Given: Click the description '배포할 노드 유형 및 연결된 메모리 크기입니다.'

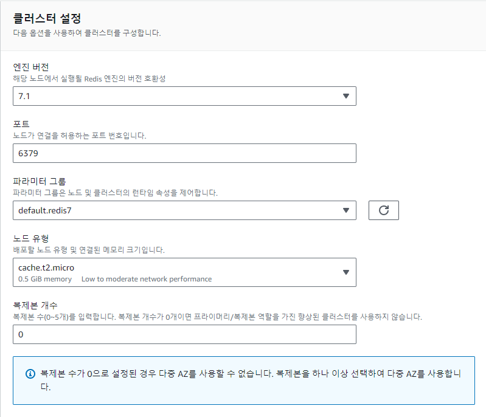Looking at the screenshot, I should (89, 250).
